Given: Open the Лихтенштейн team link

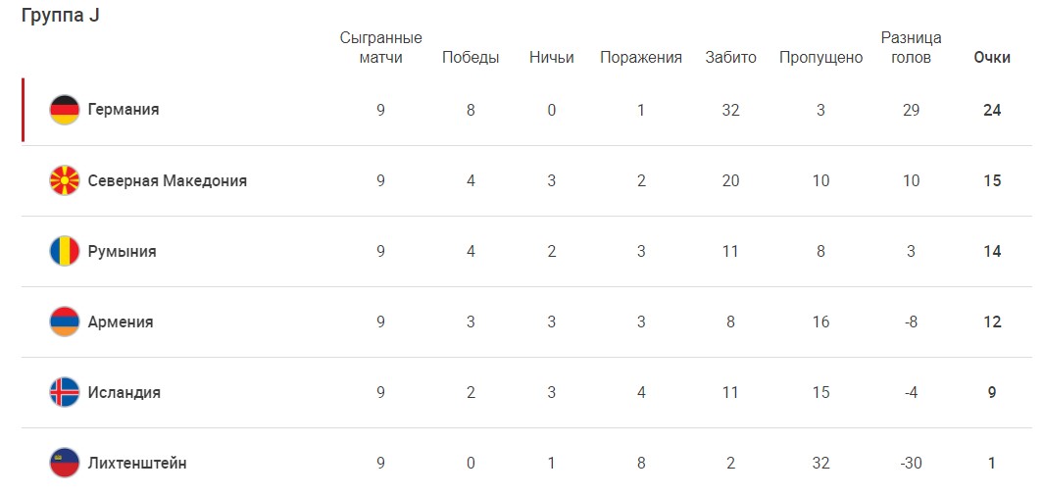Looking at the screenshot, I should pos(137,463).
